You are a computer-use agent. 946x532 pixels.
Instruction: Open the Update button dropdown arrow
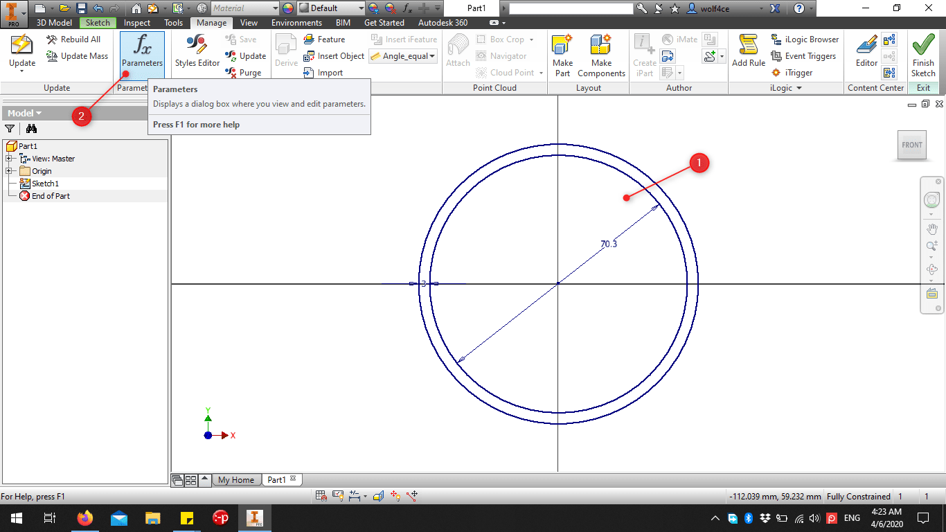click(x=22, y=72)
